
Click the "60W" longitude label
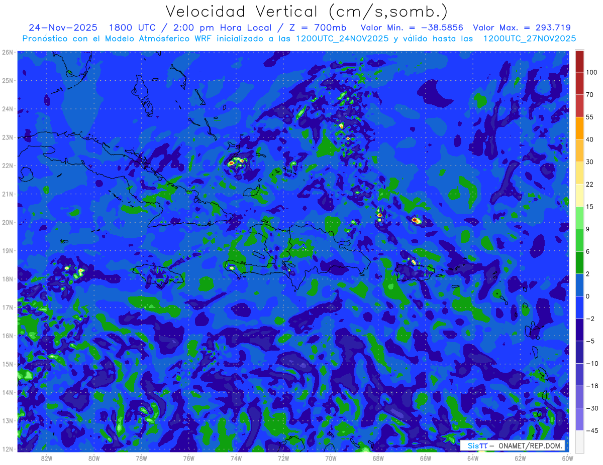(x=567, y=458)
